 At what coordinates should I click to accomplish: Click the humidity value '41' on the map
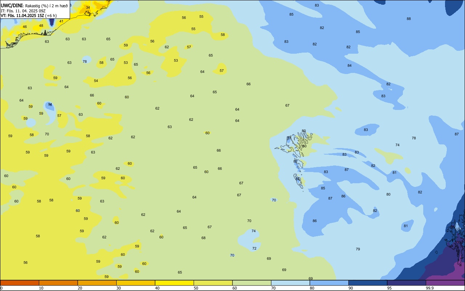61,21
